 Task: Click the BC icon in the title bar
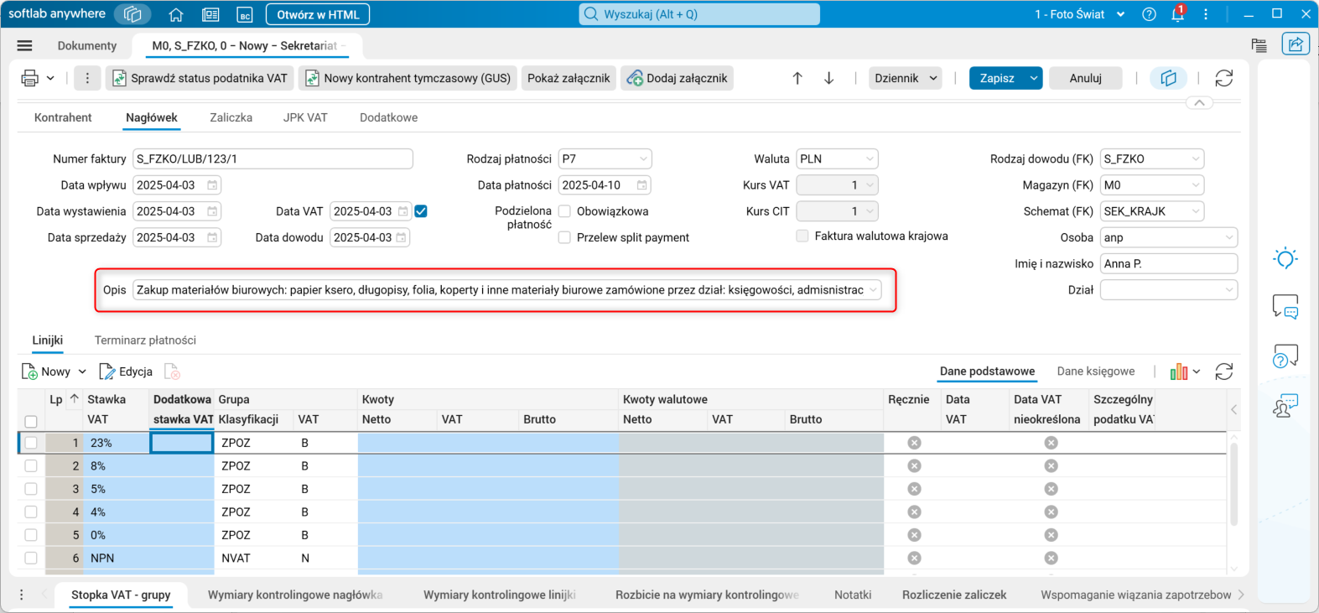245,14
